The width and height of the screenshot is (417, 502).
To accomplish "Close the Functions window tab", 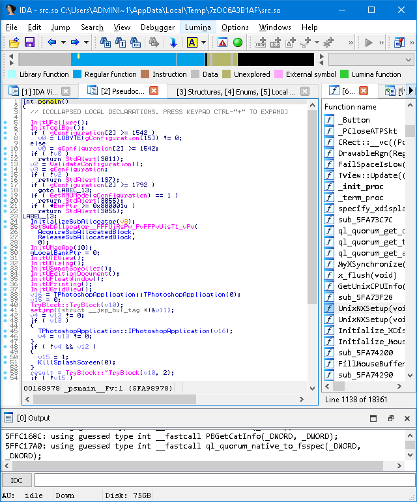I will pyautogui.click(x=364, y=91).
